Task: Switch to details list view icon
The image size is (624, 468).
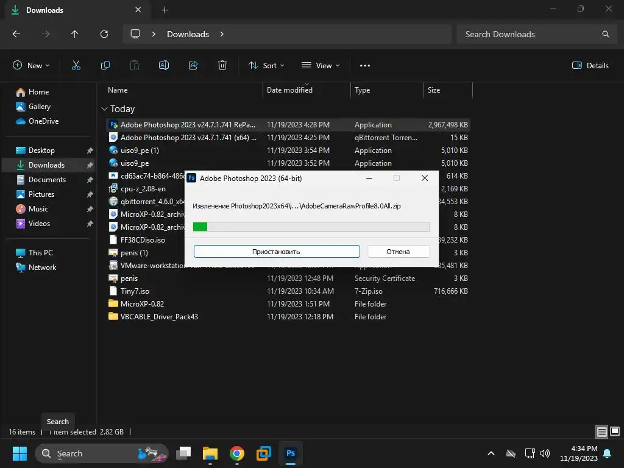Action: [601, 432]
